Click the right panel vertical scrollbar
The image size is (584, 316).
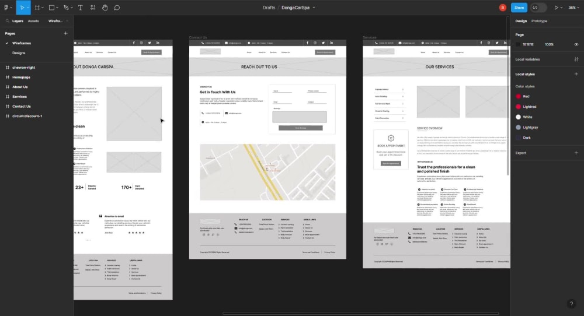(x=508, y=96)
